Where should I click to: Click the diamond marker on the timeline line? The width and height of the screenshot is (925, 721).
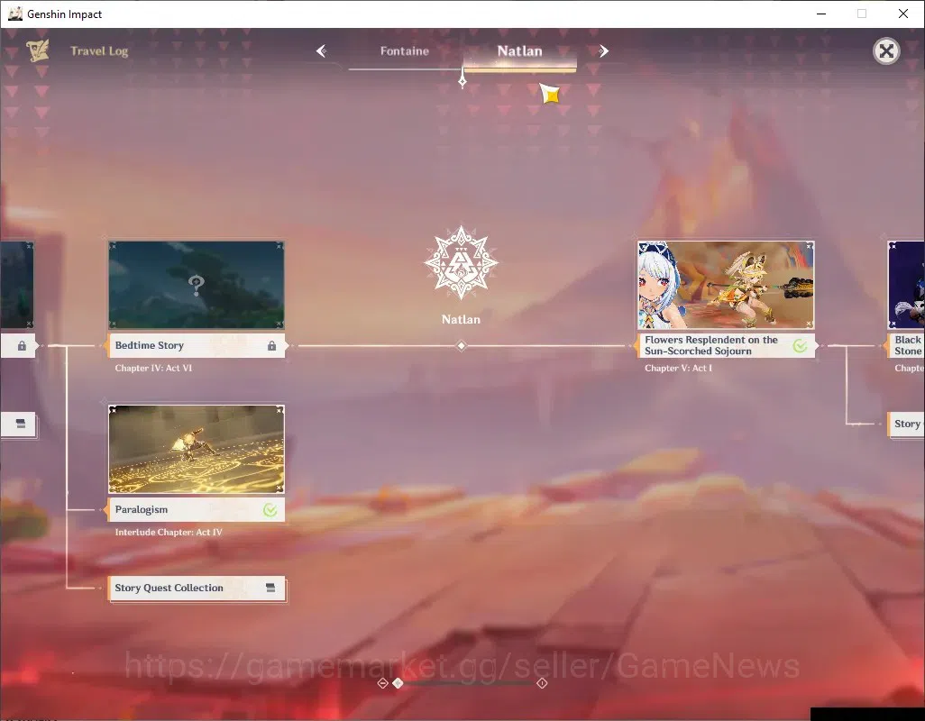[462, 346]
